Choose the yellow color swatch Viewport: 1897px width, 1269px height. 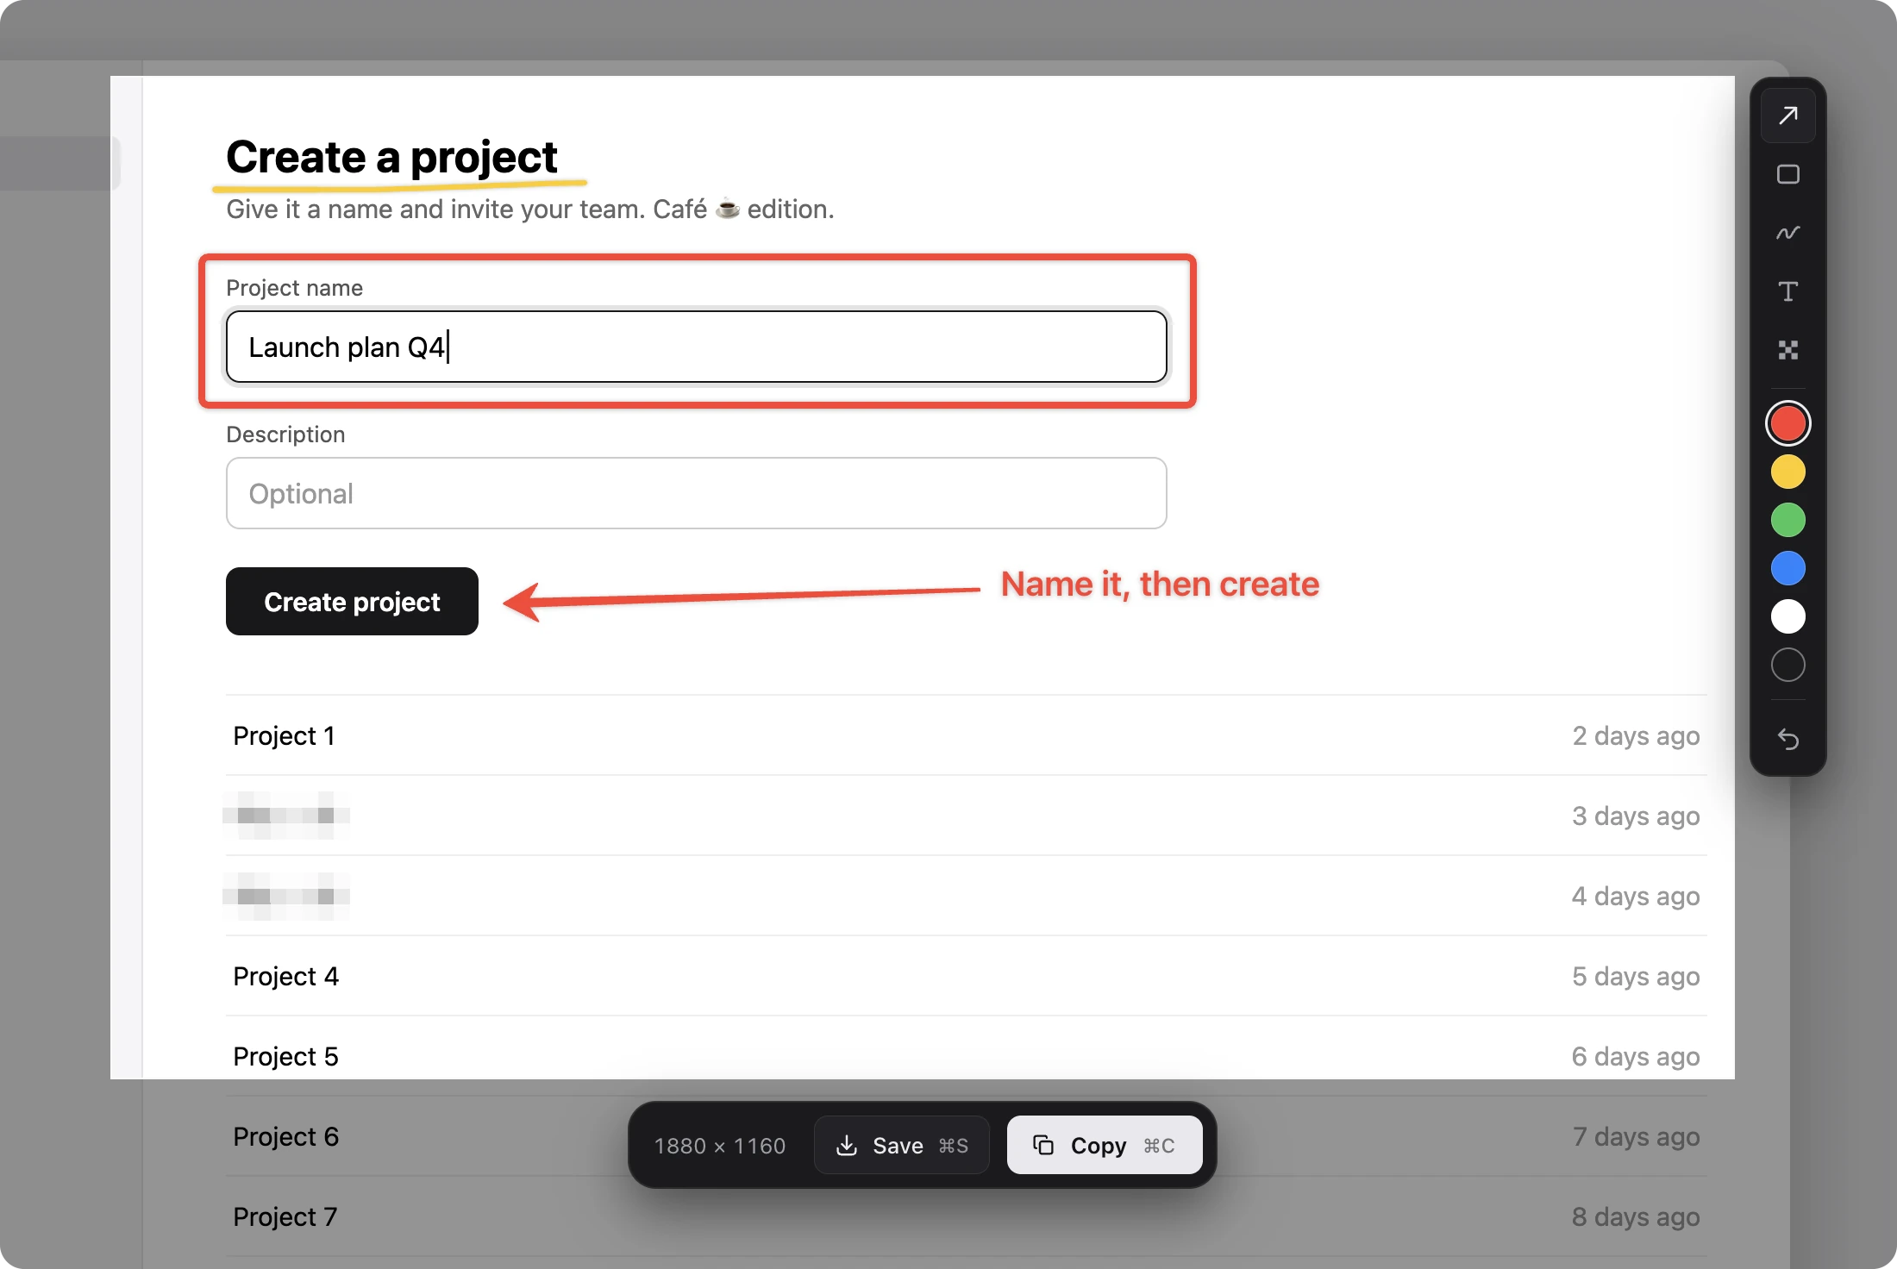pos(1787,472)
